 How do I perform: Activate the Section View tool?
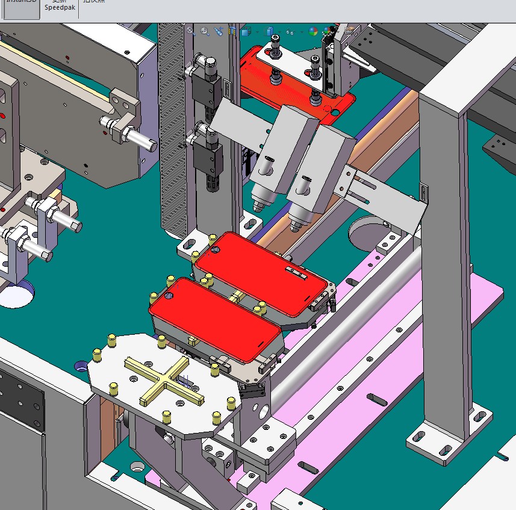pyautogui.click(x=232, y=31)
